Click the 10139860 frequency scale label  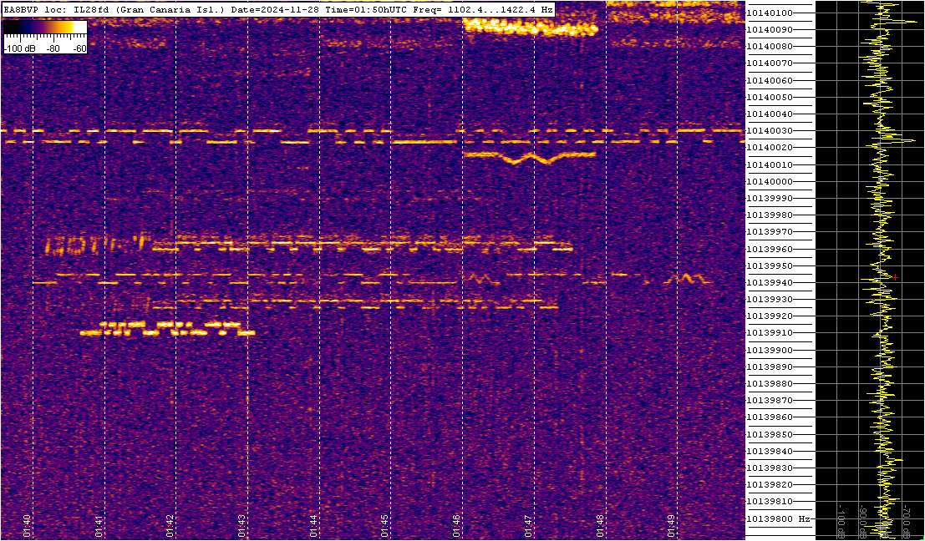coord(770,417)
